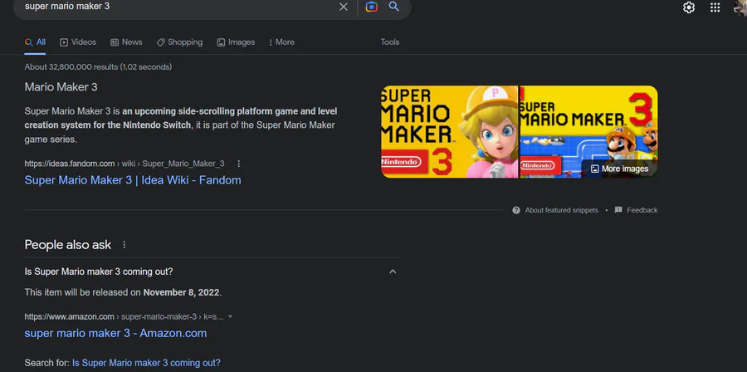
Task: Click the feedback flag icon
Action: [x=618, y=210]
